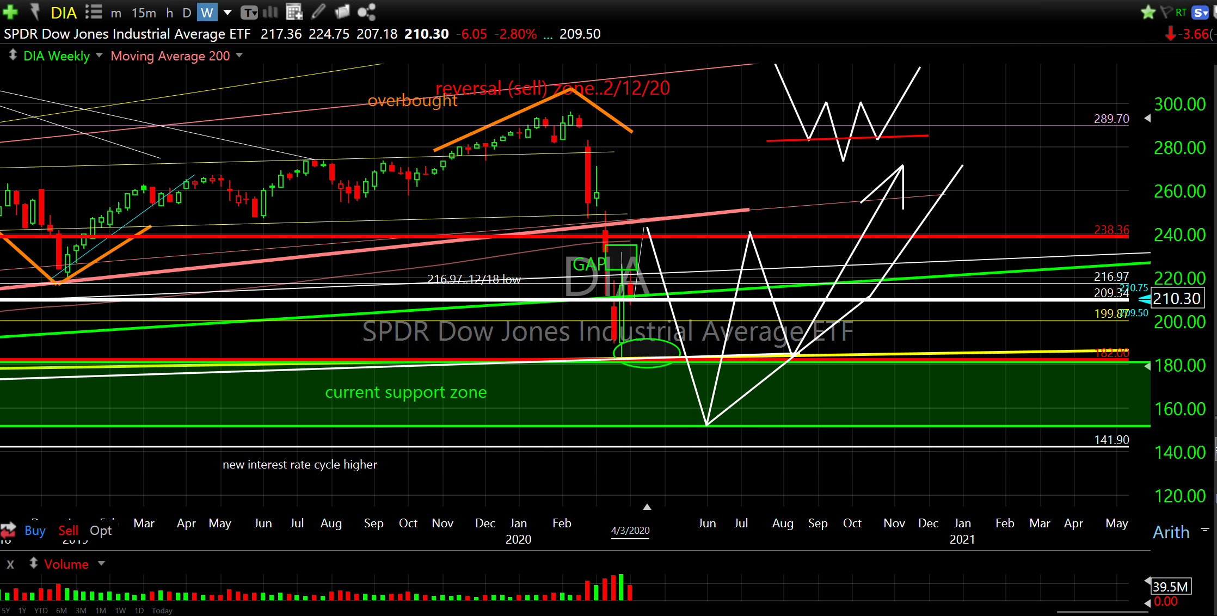
Task: Select the YTD range tab
Action: (x=40, y=611)
